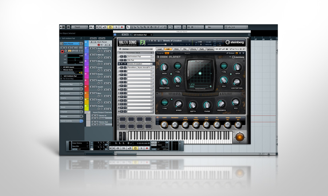Open the MIDI page in HALion Sonic
328x196 pixels.
coord(176,49)
